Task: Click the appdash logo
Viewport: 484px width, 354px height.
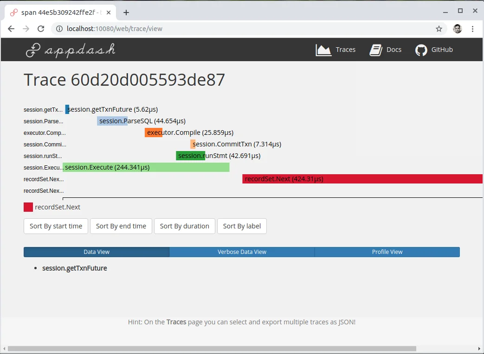Action: pos(70,50)
